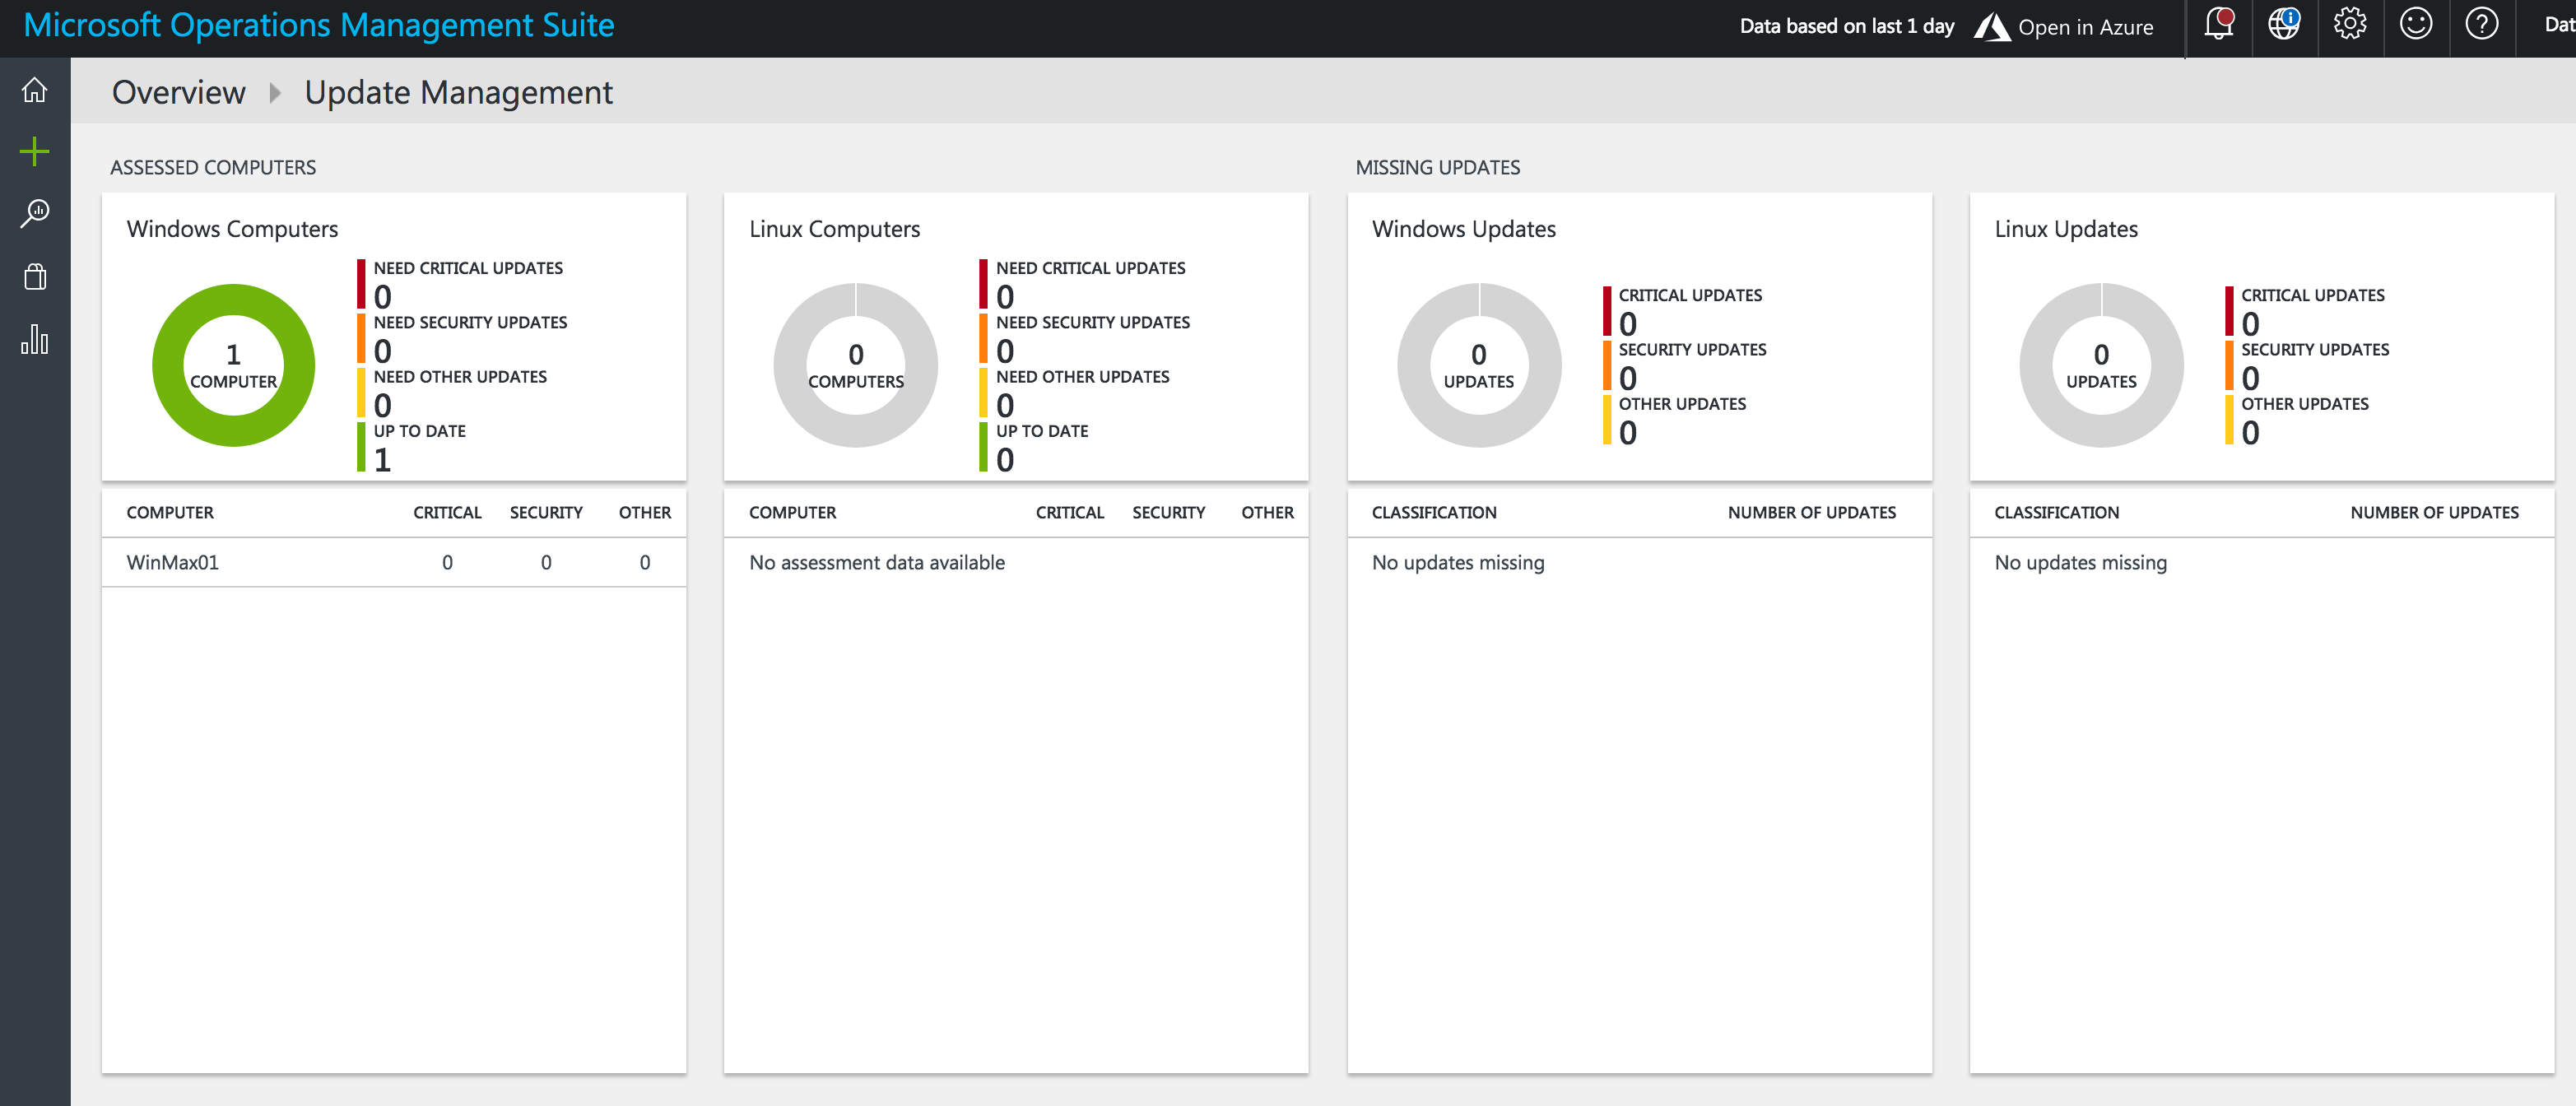2576x1106 pixels.
Task: Click the ASSESSED COMPUTERS section heading
Action: pyautogui.click(x=213, y=167)
